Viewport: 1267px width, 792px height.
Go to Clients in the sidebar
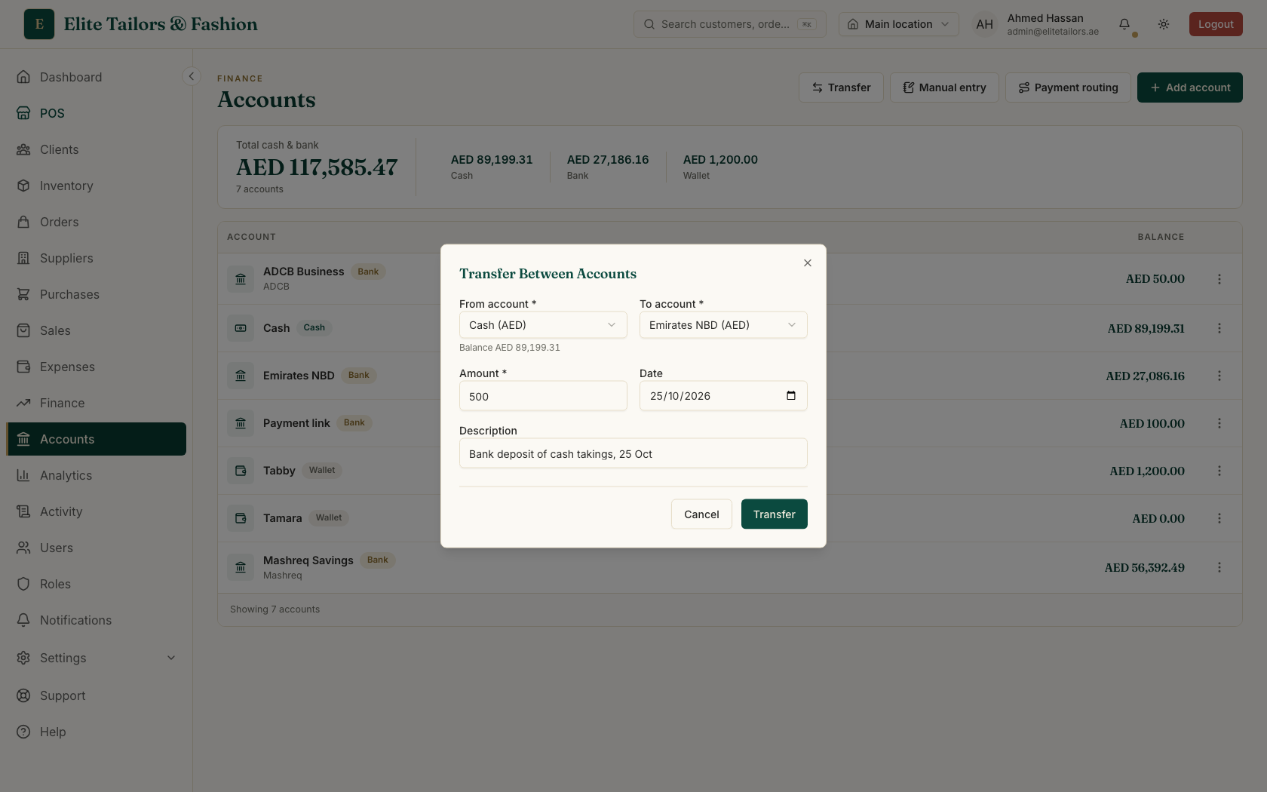[x=97, y=149]
